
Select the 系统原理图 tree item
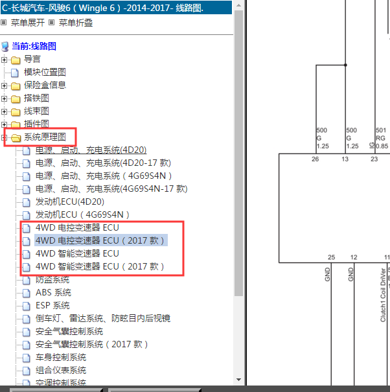pyautogui.click(x=45, y=137)
